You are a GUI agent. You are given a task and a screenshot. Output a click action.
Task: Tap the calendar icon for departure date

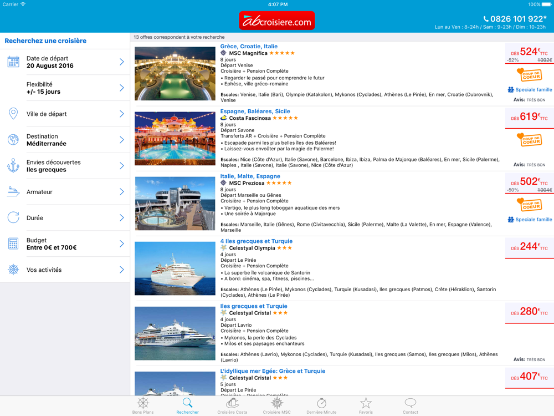(x=13, y=62)
